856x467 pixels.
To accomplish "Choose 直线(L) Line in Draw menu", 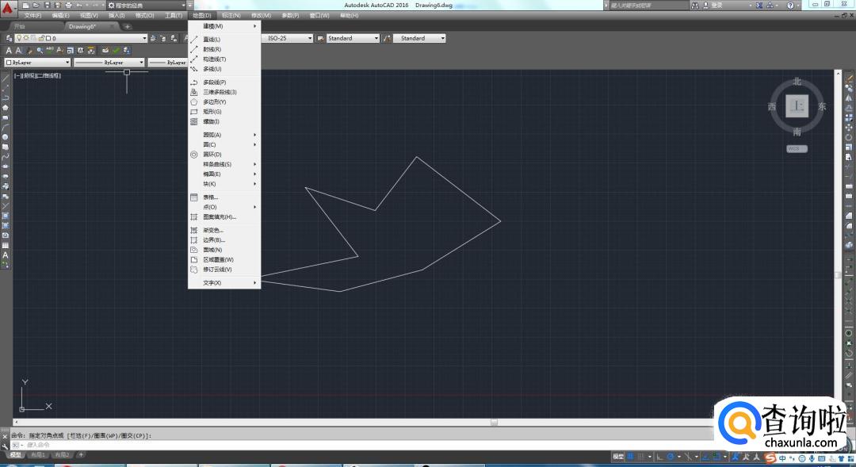I will coord(224,40).
